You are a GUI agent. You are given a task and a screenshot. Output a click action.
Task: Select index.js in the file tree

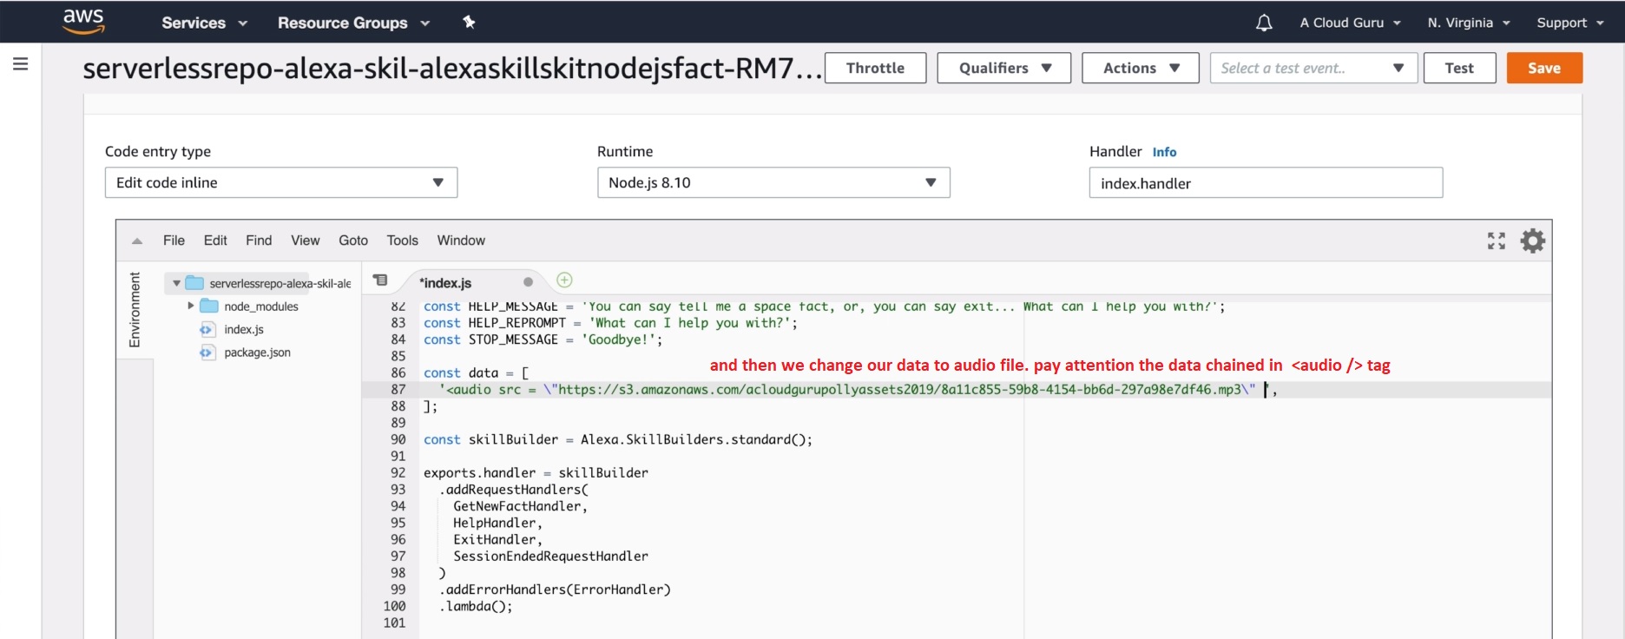pos(244,330)
